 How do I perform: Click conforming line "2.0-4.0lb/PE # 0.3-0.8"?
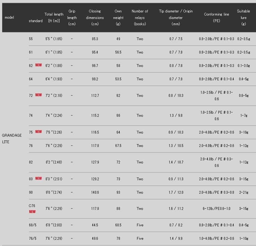pyautogui.click(x=216, y=192)
